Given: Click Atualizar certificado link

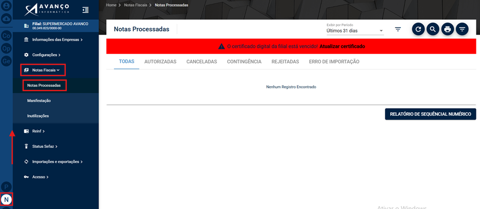Looking at the screenshot, I should (x=342, y=46).
